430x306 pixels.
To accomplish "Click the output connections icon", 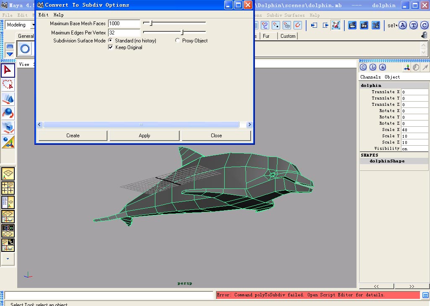I will click(325, 25).
